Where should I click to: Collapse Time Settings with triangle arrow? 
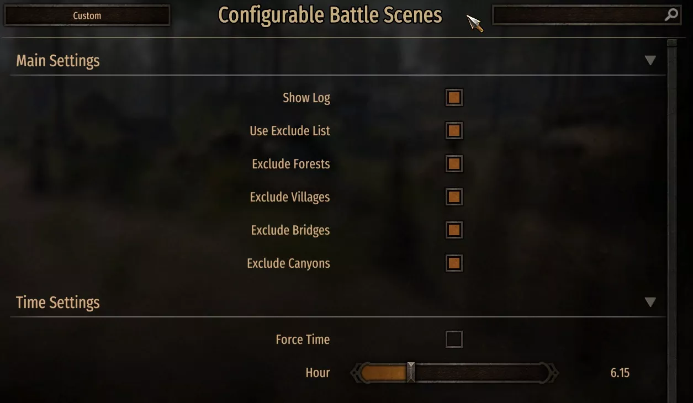[x=650, y=302]
